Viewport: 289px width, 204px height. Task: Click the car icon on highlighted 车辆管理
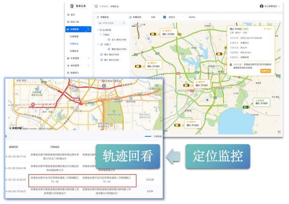click(x=68, y=29)
